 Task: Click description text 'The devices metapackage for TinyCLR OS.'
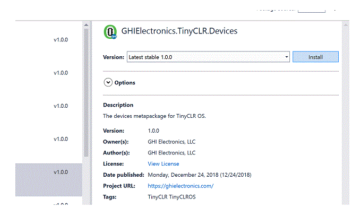click(154, 116)
